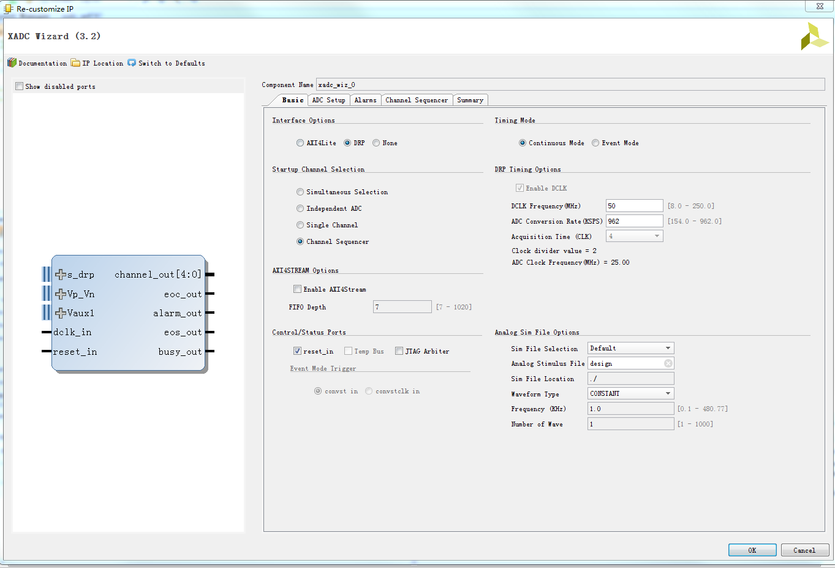Clear the Analog Stimulus File field icon
The width and height of the screenshot is (835, 568).
click(x=668, y=363)
